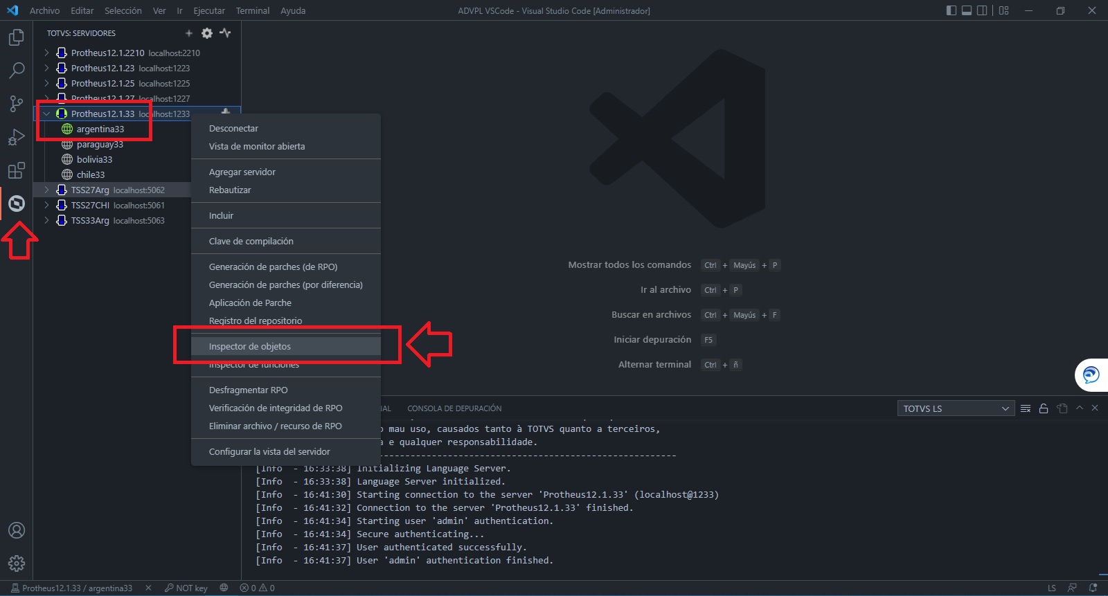Click the Visual Studio Code logo in the title bar

point(12,10)
